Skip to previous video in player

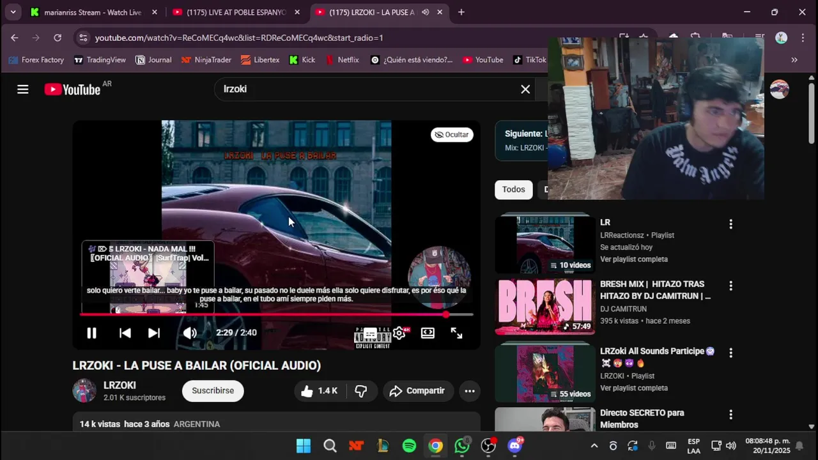(x=125, y=333)
